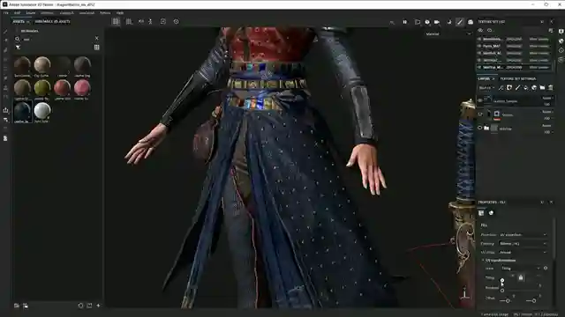Add a paint layer with the brush icon

[517, 88]
